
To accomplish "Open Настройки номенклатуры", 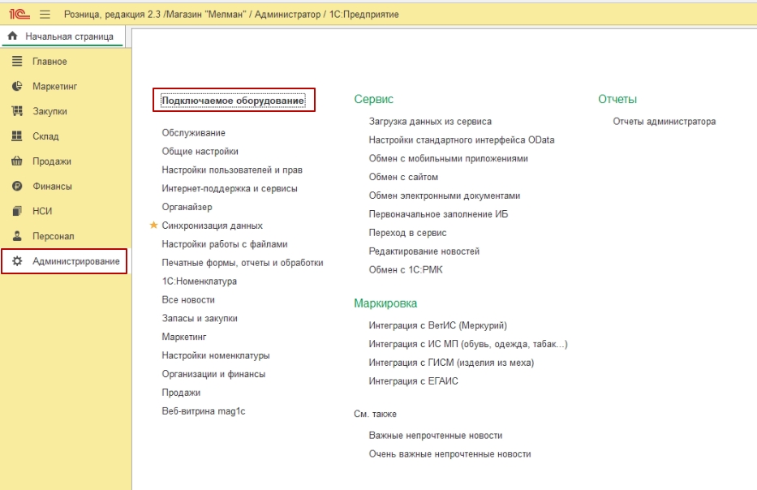I will point(216,355).
